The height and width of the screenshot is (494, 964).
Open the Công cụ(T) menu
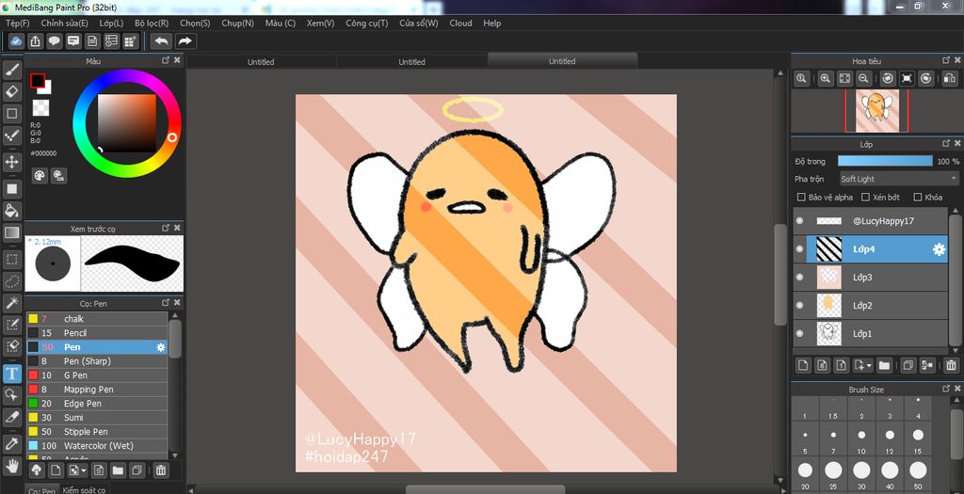367,23
